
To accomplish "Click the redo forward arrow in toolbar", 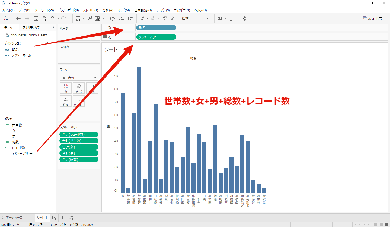I will click(27, 18).
